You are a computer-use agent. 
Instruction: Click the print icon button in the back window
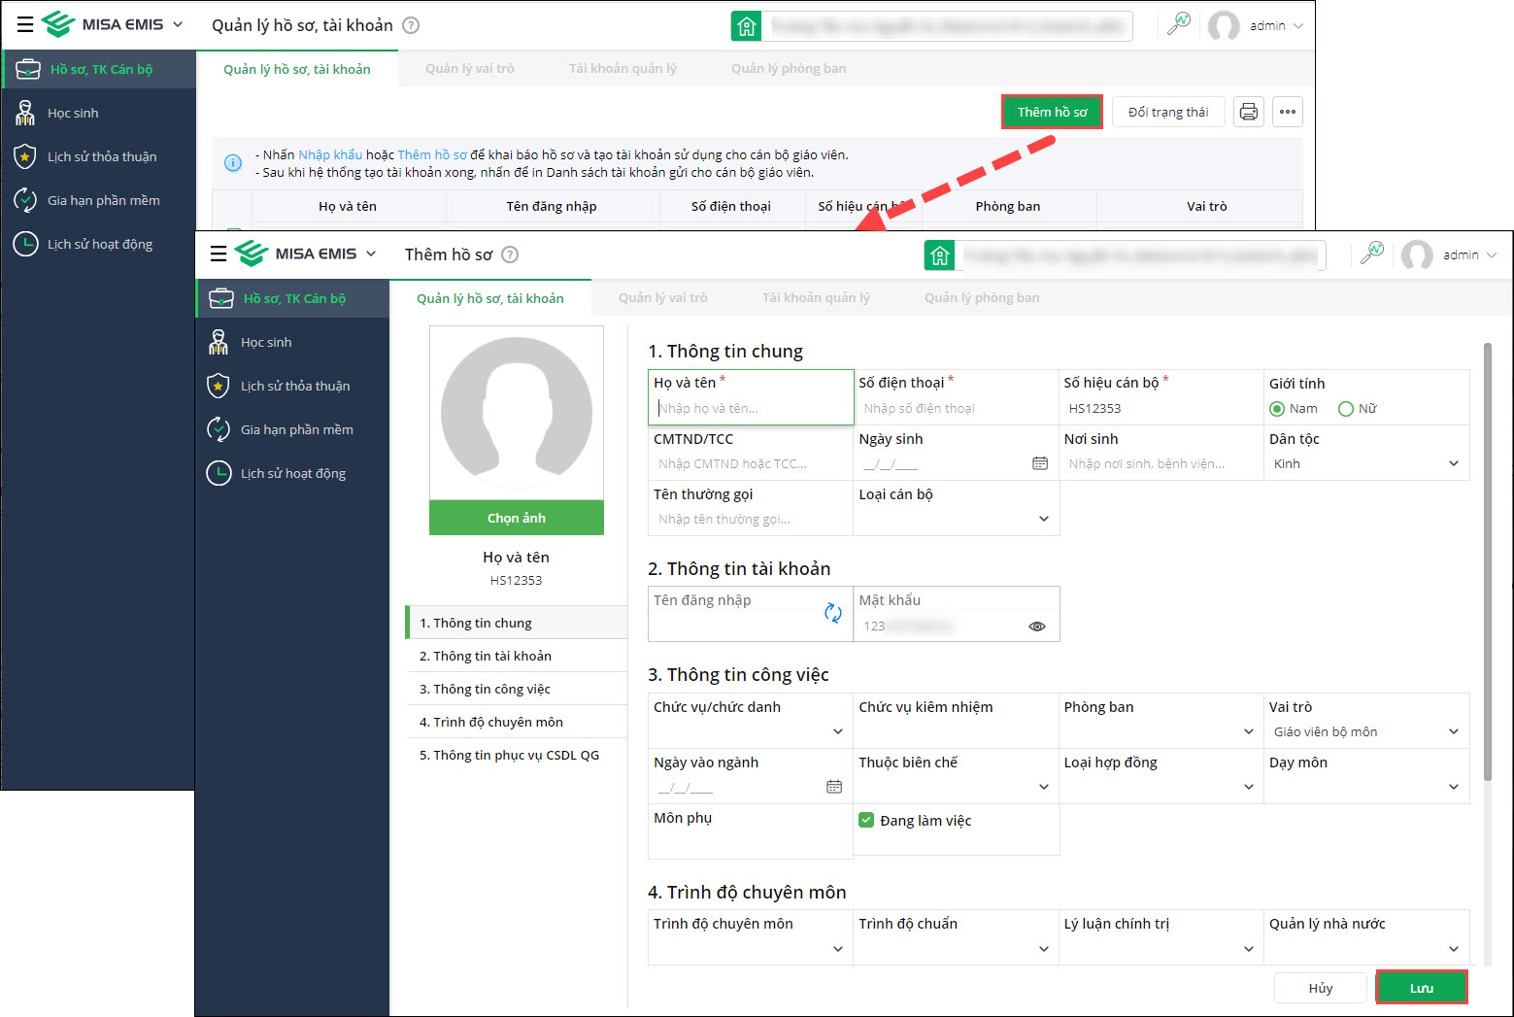pos(1249,112)
